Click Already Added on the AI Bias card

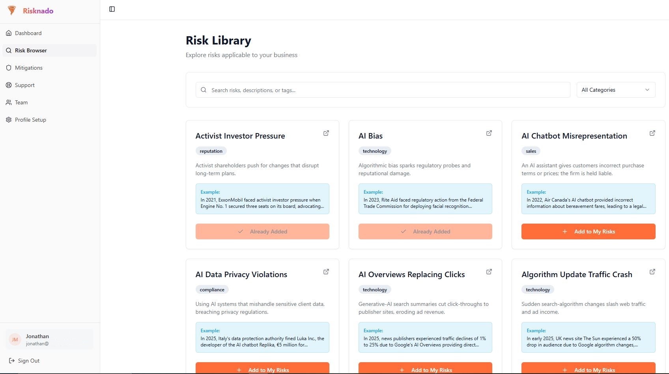point(425,231)
